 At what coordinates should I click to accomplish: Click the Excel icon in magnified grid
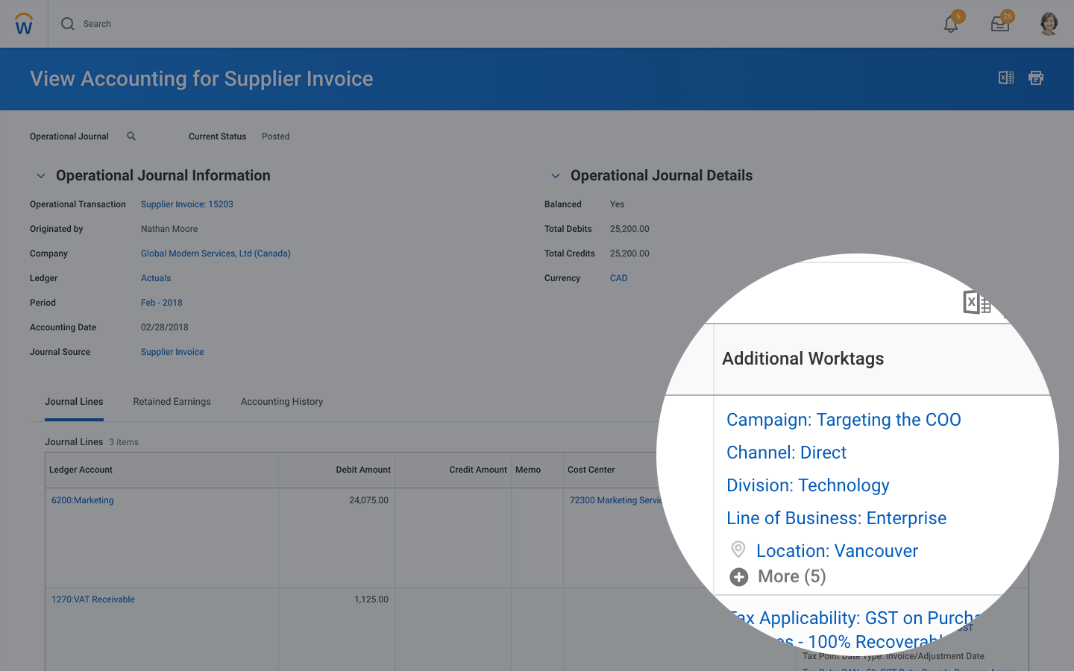tap(976, 302)
